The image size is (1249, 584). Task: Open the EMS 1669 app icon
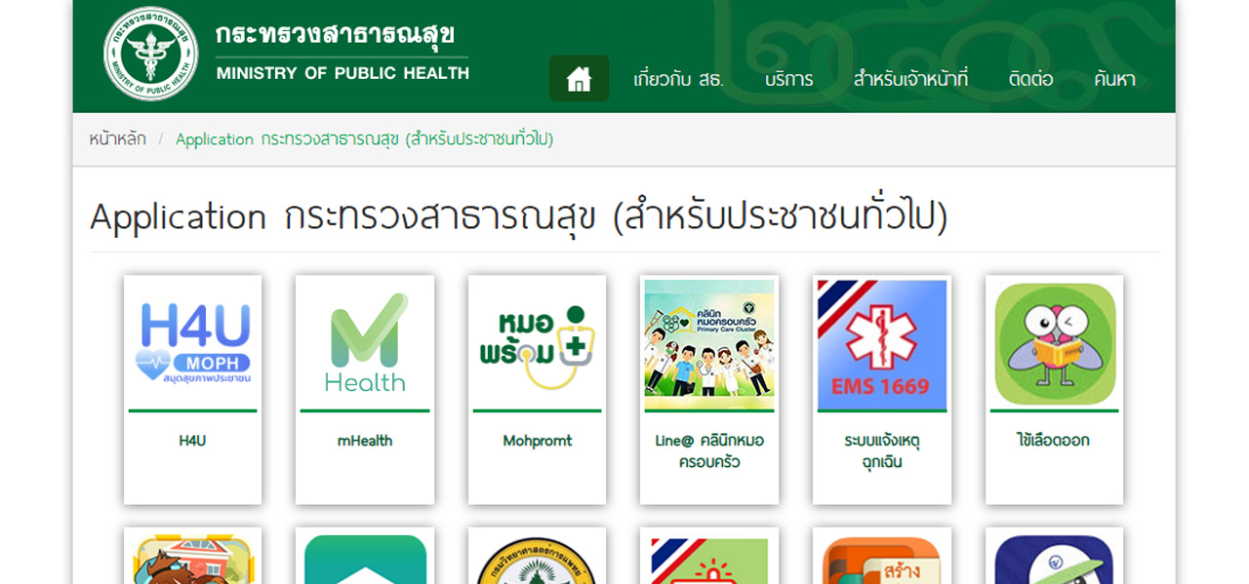click(882, 343)
